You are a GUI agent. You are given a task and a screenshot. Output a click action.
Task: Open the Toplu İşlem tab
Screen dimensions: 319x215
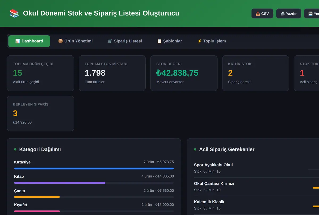[211, 41]
